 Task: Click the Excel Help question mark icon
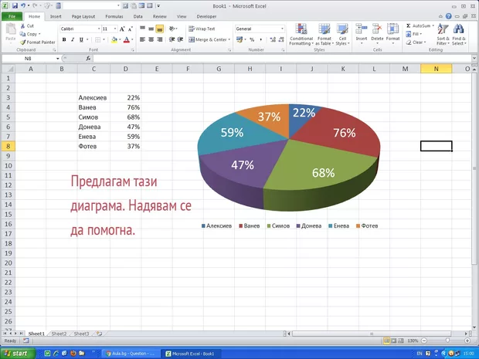coord(448,16)
